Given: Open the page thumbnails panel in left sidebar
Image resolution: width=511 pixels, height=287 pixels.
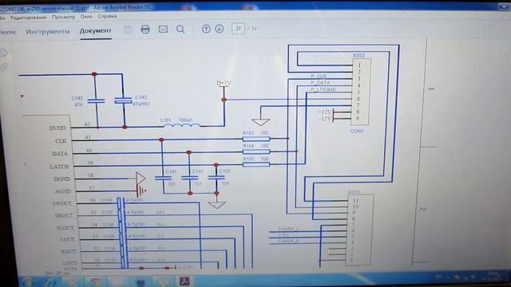Looking at the screenshot, I should point(3,53).
